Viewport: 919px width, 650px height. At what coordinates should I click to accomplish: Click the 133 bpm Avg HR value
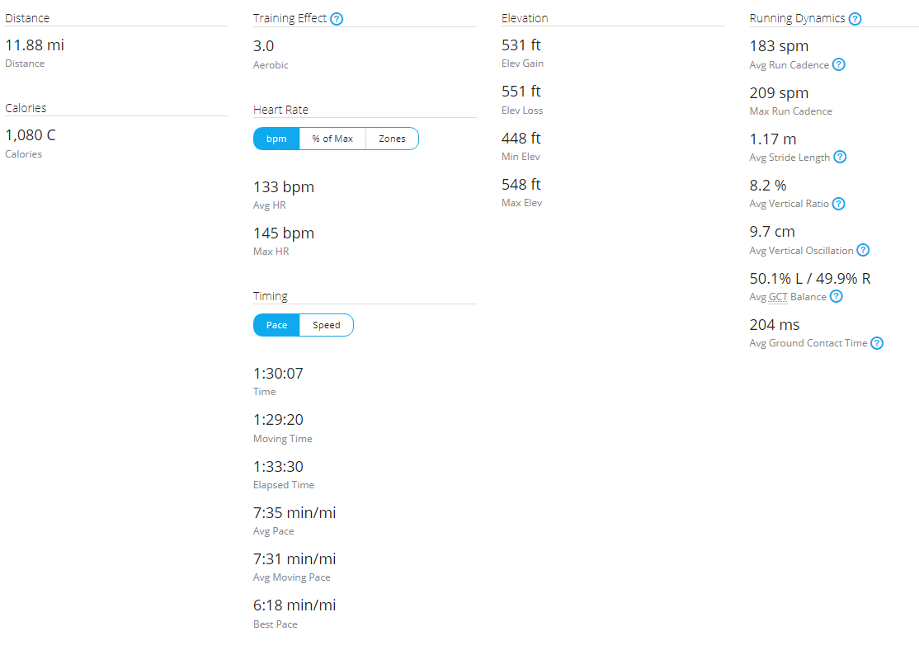(284, 187)
